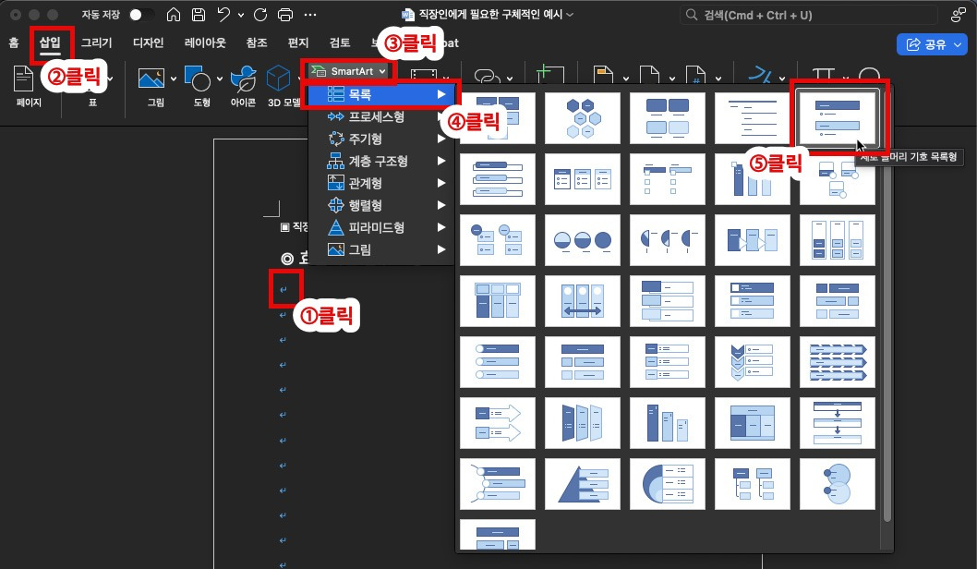Choose the right-pointing arrows list layout
This screenshot has width=977, height=569.
click(497, 423)
